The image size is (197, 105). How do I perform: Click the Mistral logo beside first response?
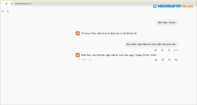point(78,33)
